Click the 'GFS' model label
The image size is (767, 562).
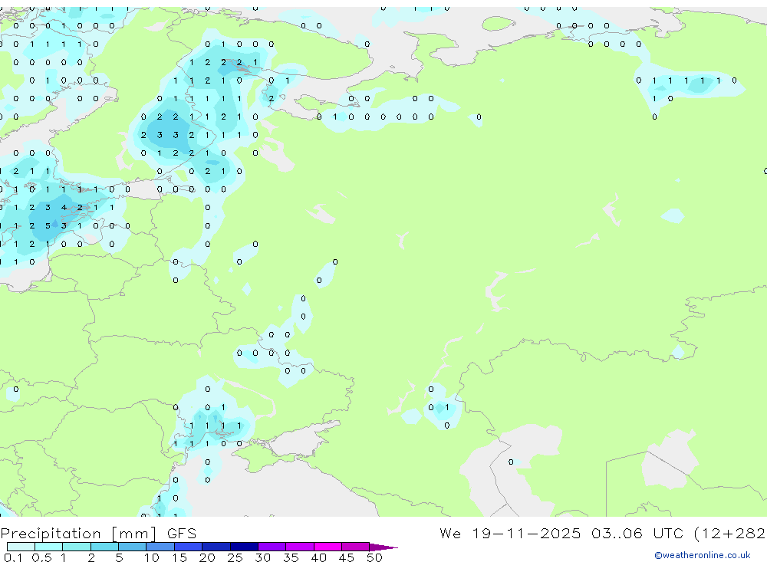click(x=182, y=534)
